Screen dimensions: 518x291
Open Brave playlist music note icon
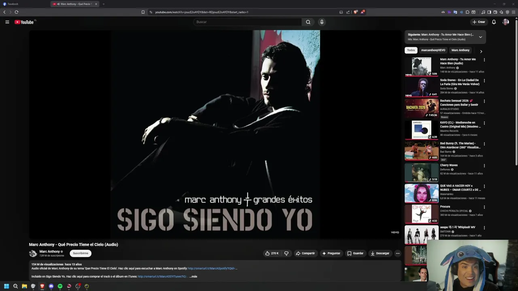coord(483,12)
